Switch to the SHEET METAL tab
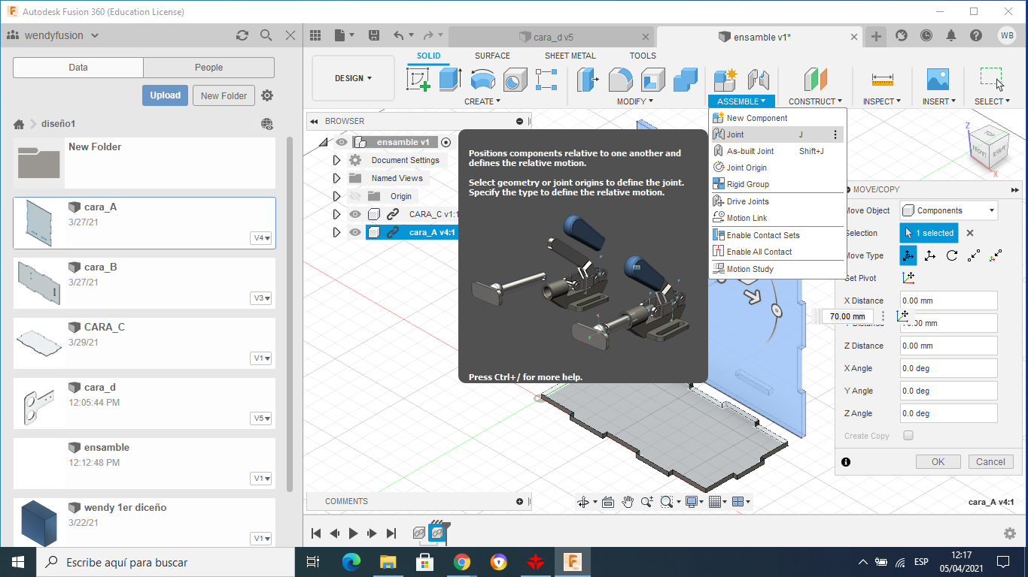Image resolution: width=1028 pixels, height=577 pixels. point(570,56)
